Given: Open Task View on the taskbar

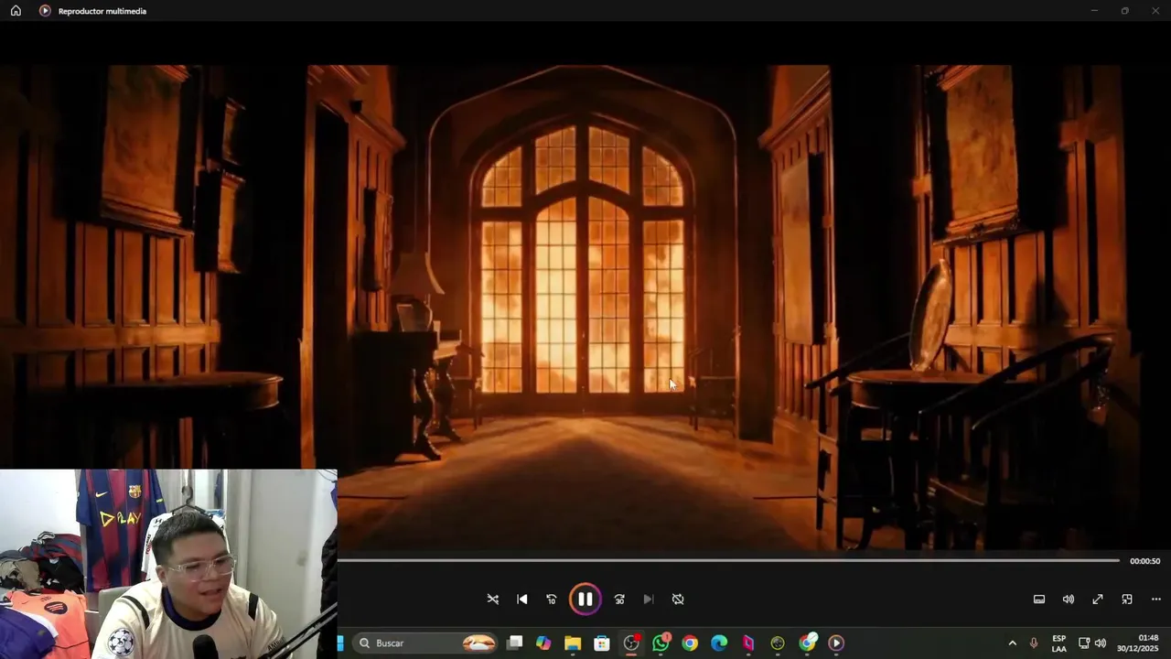Looking at the screenshot, I should pyautogui.click(x=515, y=643).
